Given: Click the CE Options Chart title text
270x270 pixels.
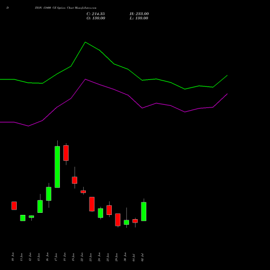Looking at the screenshot, I should tap(65, 8).
